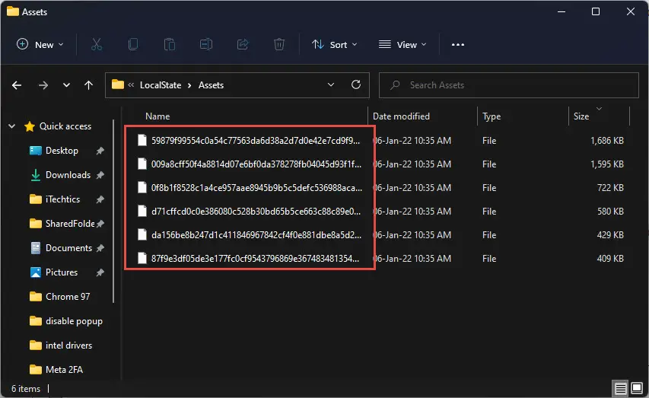649x398 pixels.
Task: Open Desktop in the sidebar
Action: point(62,151)
